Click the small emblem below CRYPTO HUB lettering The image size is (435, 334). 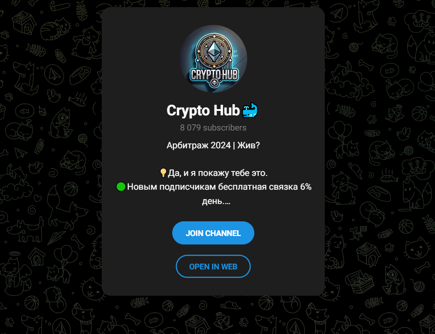click(214, 82)
